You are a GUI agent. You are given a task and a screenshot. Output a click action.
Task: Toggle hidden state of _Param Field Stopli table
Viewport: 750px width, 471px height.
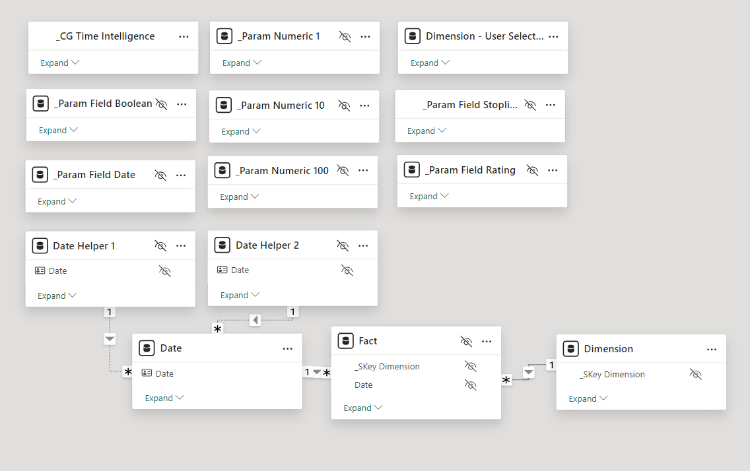pyautogui.click(x=530, y=105)
